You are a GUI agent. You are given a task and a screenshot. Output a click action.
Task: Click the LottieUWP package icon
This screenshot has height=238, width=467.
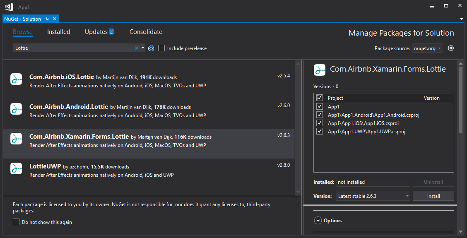(16, 168)
